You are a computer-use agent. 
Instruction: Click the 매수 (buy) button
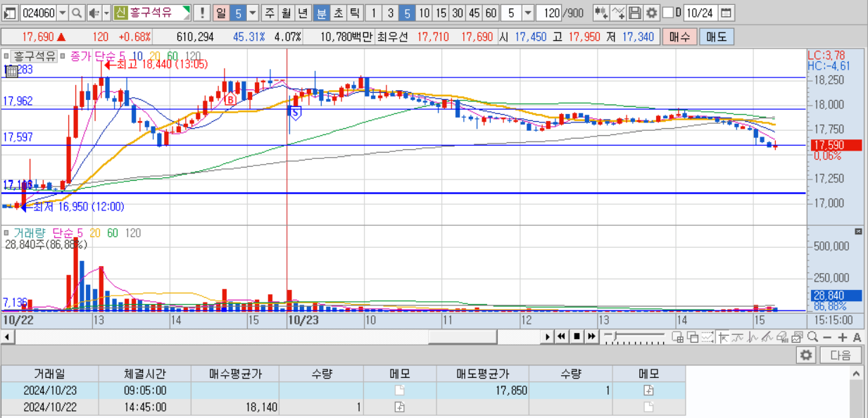[679, 37]
